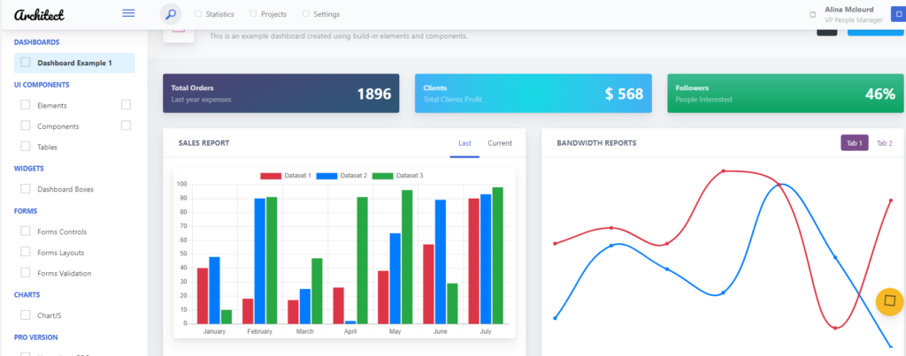Image resolution: width=906 pixels, height=356 pixels.
Task: Click the hamburger menu icon beside Architect logo
Action: [x=128, y=13]
